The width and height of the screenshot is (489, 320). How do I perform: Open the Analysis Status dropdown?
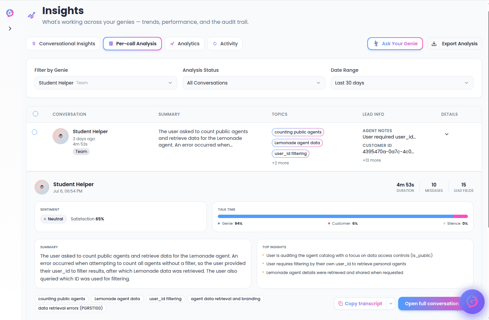(254, 83)
